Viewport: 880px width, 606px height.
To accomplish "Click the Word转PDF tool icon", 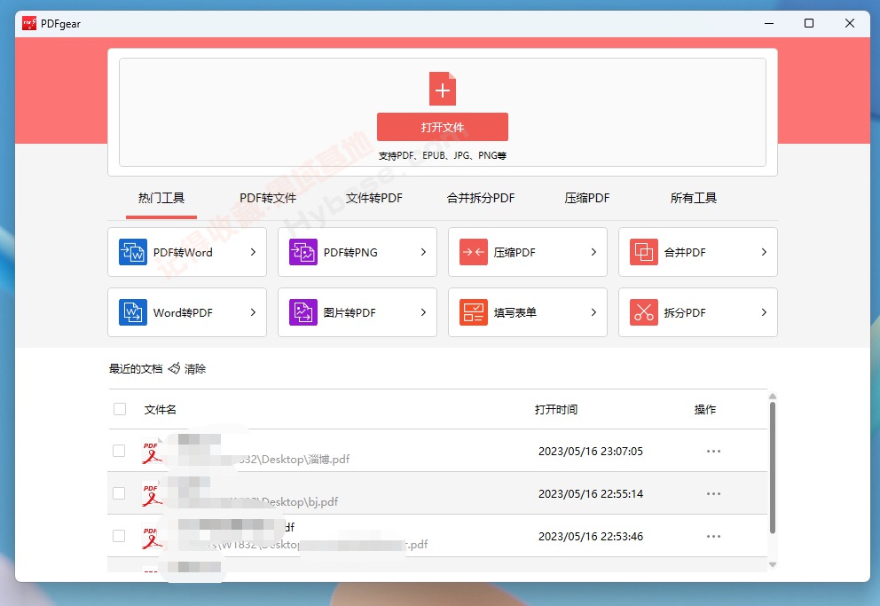I will [x=133, y=312].
